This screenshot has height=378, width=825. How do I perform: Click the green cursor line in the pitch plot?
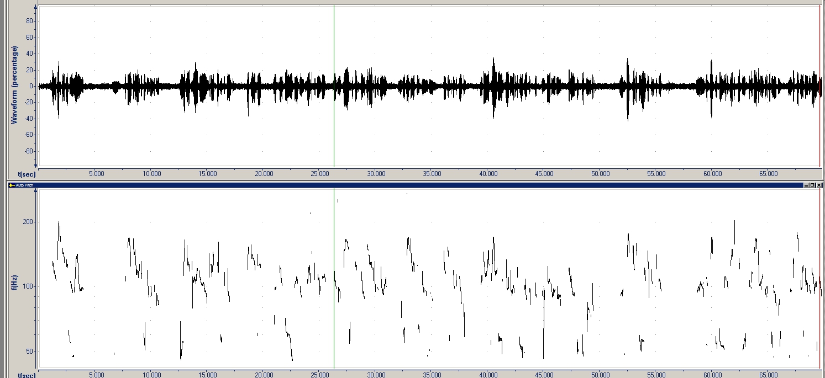coord(334,279)
